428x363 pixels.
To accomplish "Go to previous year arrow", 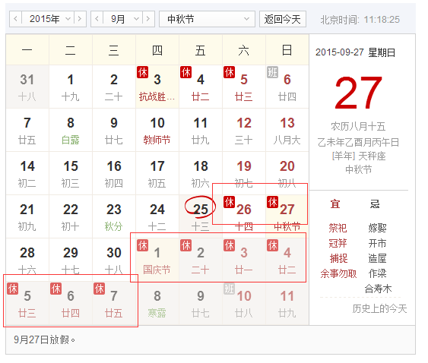I will (x=15, y=19).
